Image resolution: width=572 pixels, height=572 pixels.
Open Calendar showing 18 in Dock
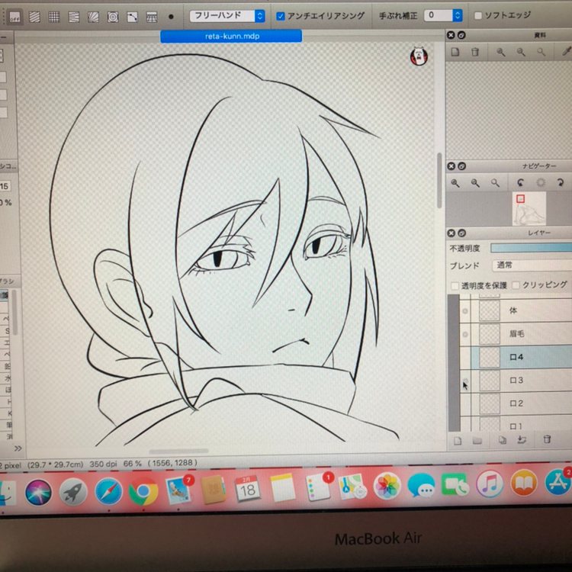[248, 489]
